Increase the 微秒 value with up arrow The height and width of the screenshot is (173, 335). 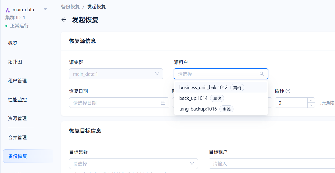coord(311,100)
